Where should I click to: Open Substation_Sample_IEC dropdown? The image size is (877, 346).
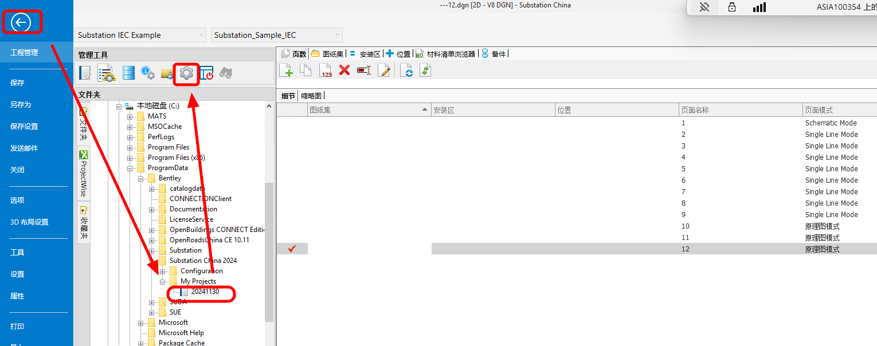tap(277, 35)
